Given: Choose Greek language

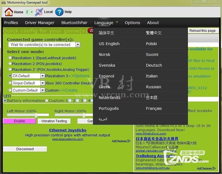Looking at the screenshot, I should (104, 87).
